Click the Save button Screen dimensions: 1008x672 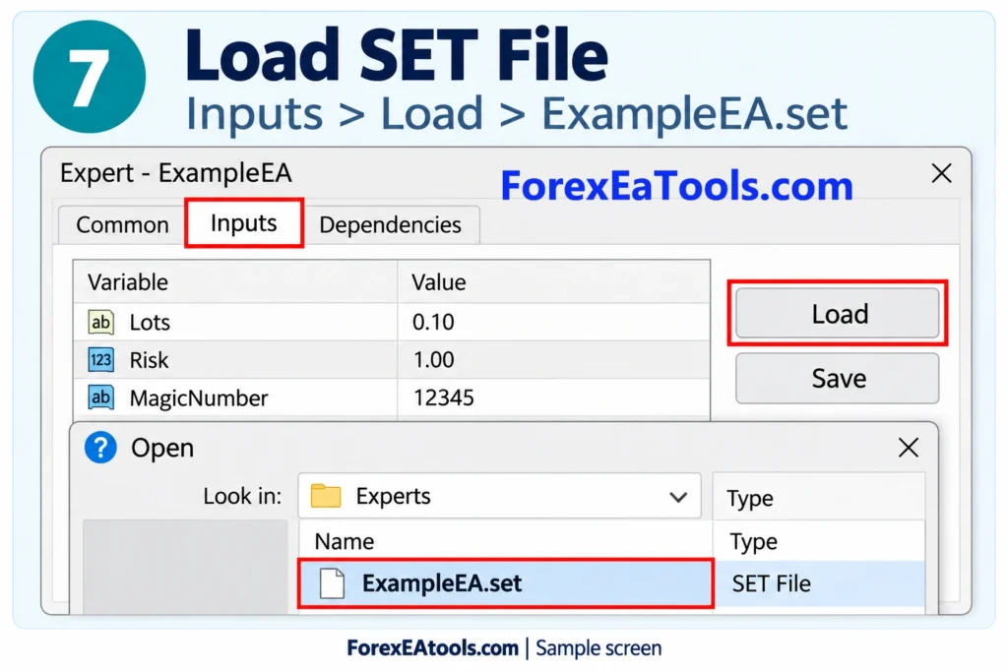pyautogui.click(x=838, y=378)
